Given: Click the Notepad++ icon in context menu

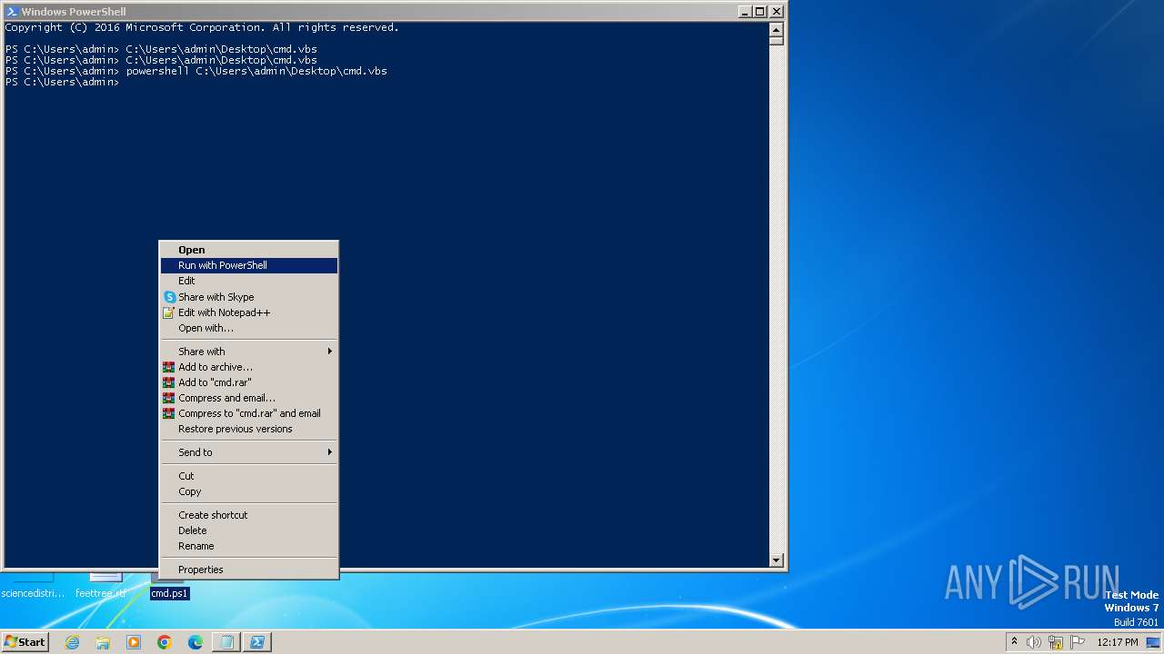Looking at the screenshot, I should tap(168, 312).
